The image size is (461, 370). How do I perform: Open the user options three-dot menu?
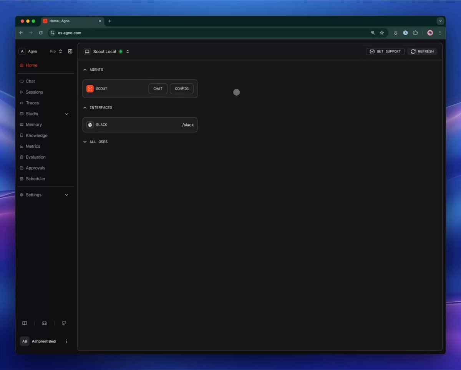66,341
